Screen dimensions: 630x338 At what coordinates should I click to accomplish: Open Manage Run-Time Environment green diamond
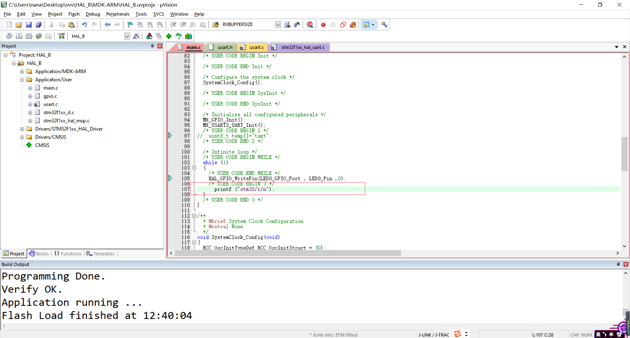point(169,36)
